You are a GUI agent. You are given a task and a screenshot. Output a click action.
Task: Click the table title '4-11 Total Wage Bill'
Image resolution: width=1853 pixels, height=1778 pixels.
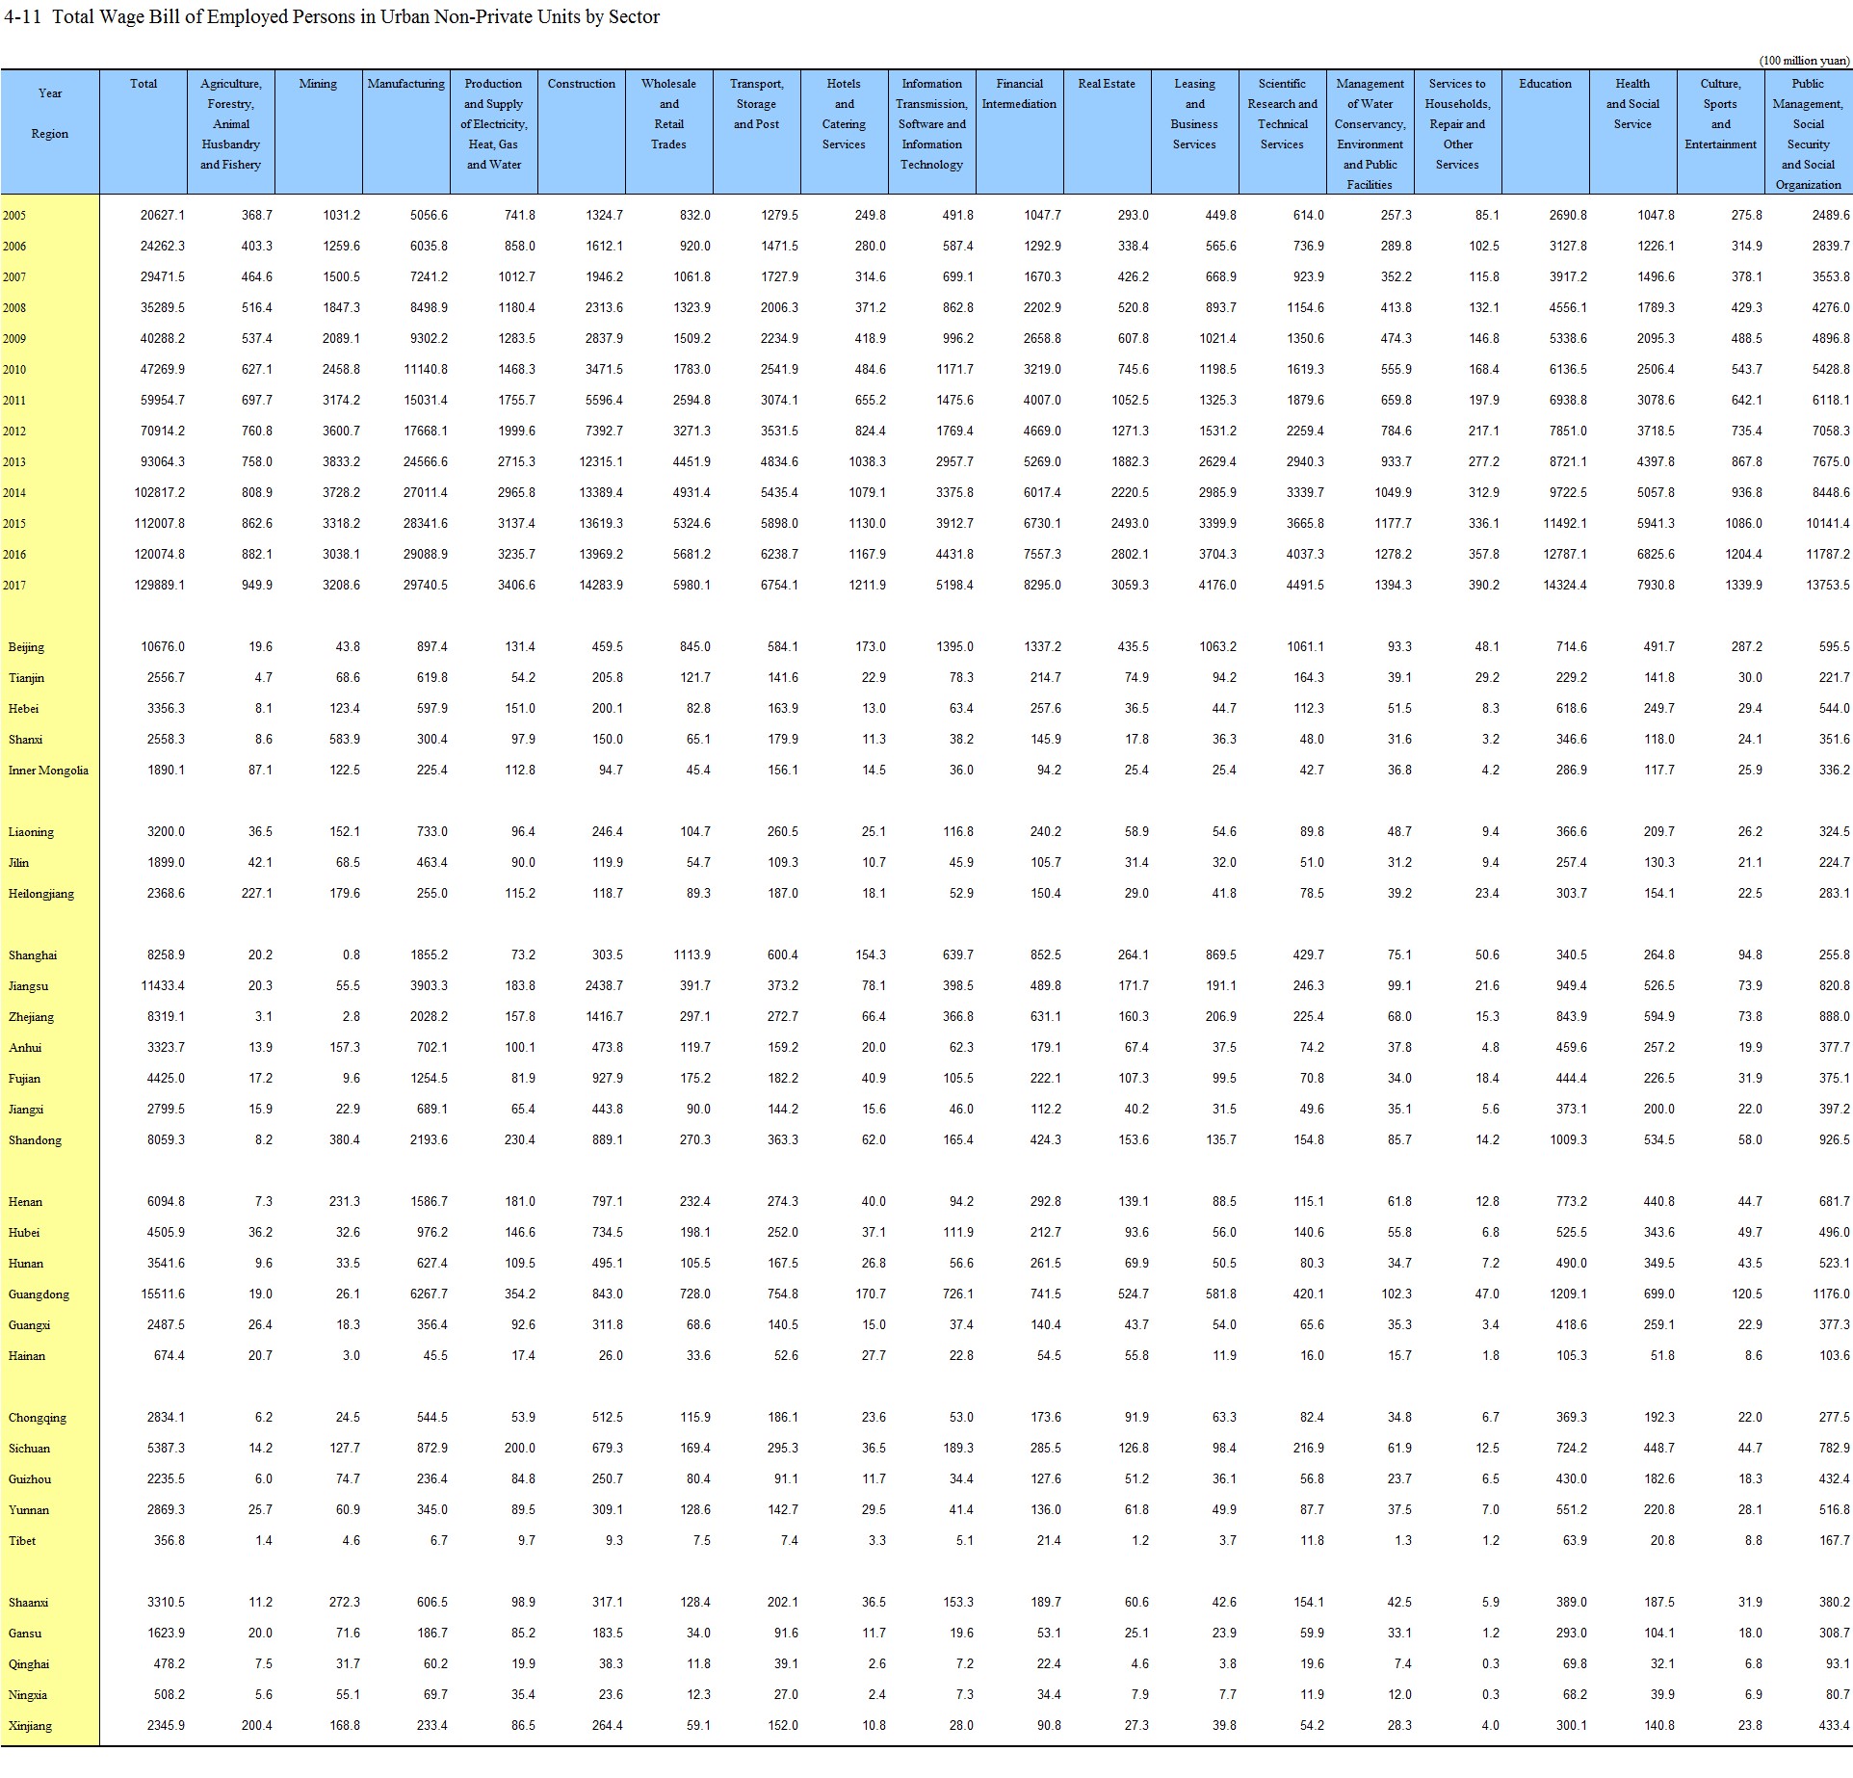[331, 16]
